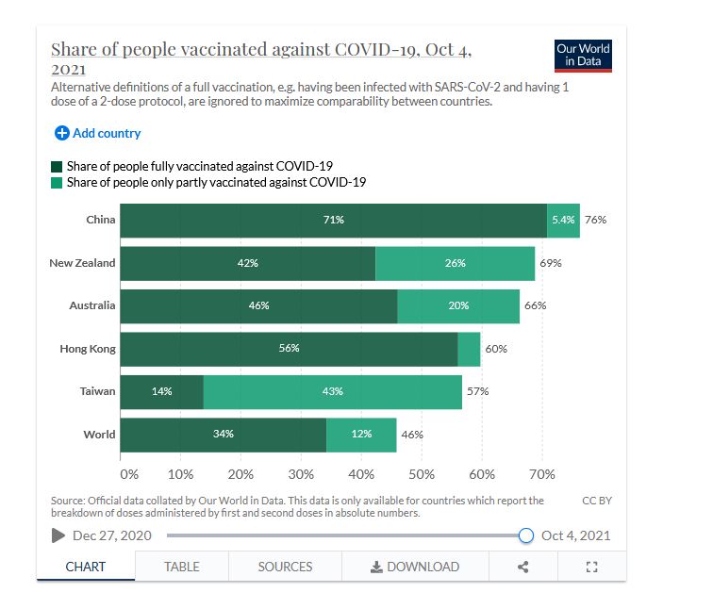Click the Dec 27, 2020 start date
The width and height of the screenshot is (713, 609).
click(112, 535)
